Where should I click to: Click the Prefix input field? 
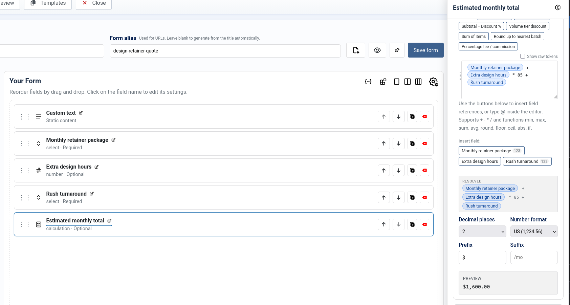pos(482,257)
